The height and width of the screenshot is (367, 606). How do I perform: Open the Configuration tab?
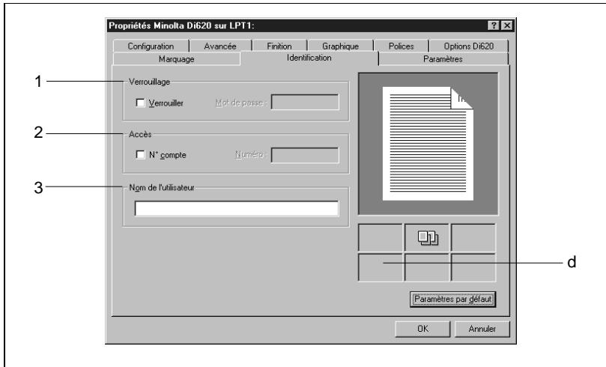pyautogui.click(x=151, y=46)
